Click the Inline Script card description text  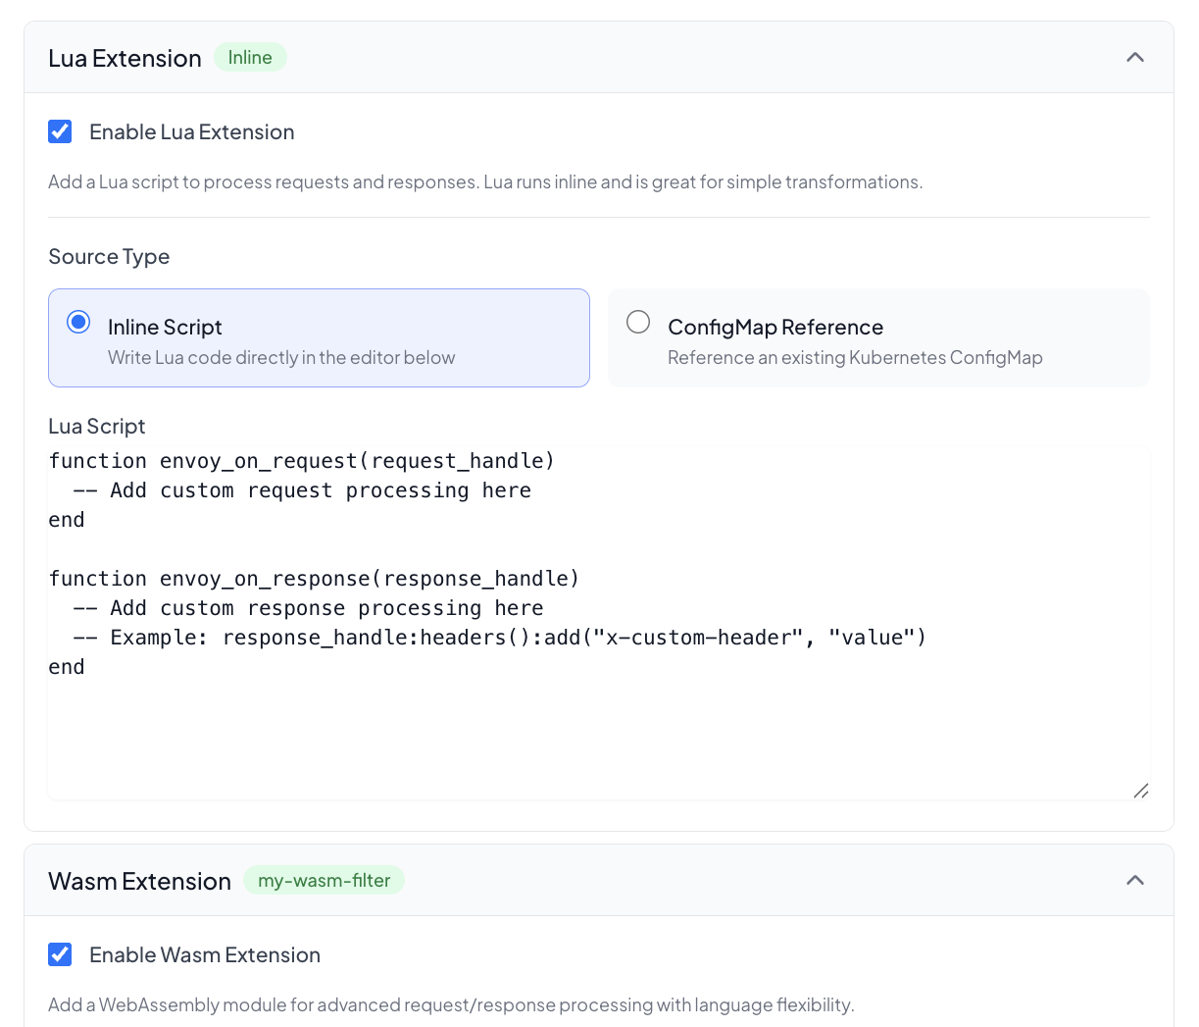(x=281, y=358)
